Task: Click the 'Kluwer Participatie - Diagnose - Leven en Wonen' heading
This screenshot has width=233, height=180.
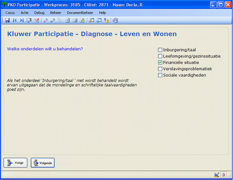Action: pyautogui.click(x=92, y=34)
